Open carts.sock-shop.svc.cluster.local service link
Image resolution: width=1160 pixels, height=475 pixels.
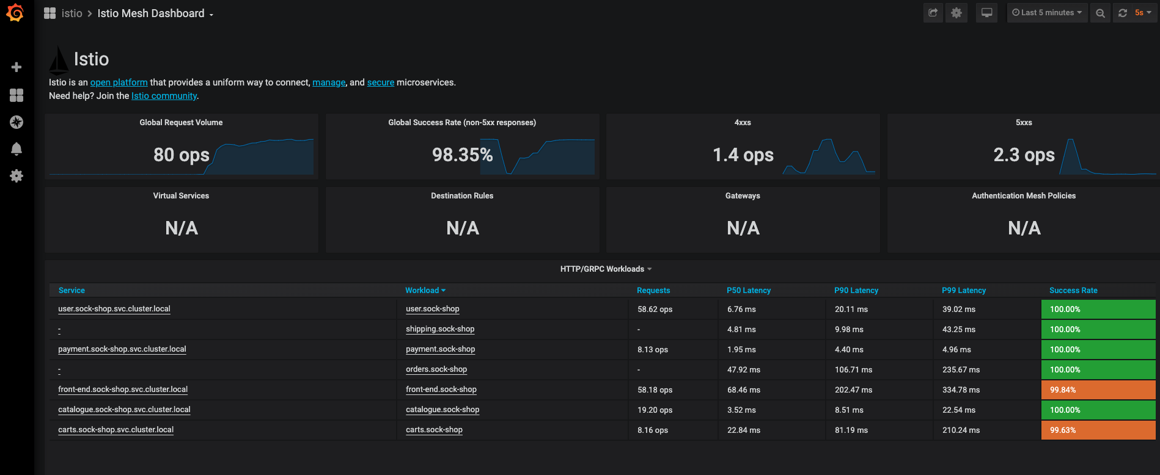pos(116,430)
